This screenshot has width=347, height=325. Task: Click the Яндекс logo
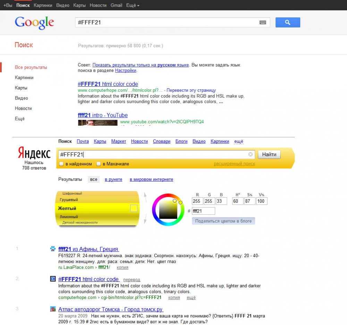(34, 152)
